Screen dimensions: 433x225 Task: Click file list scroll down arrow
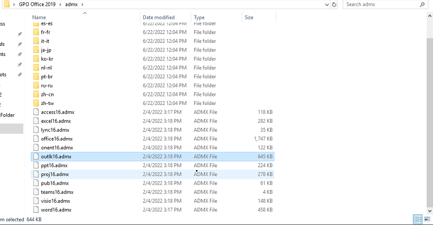pyautogui.click(x=430, y=211)
